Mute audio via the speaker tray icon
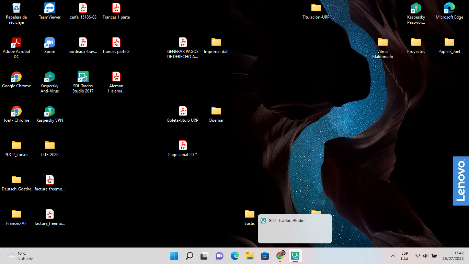Image resolution: width=469 pixels, height=264 pixels. click(x=425, y=256)
